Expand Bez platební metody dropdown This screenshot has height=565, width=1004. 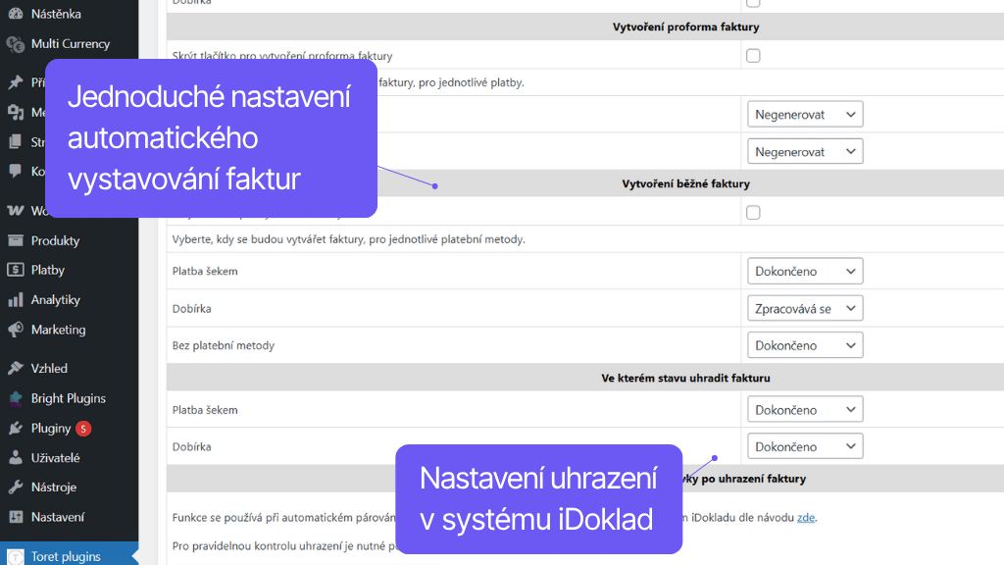[x=804, y=345]
